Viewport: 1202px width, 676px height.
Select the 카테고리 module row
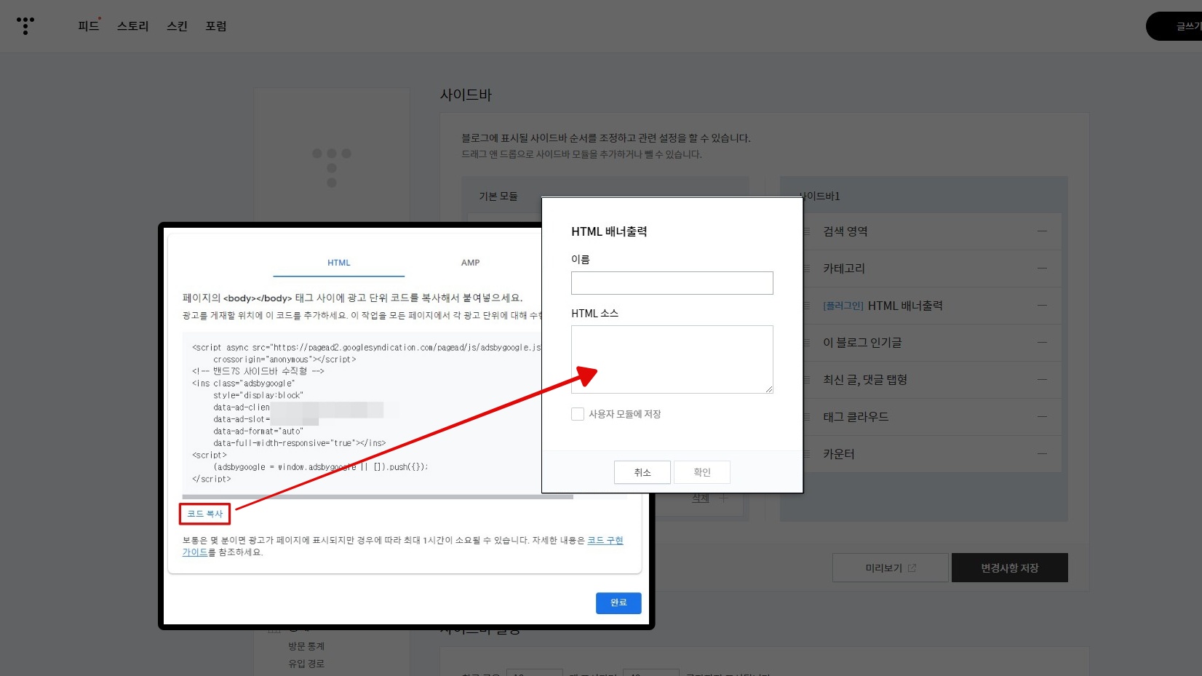[x=931, y=269]
